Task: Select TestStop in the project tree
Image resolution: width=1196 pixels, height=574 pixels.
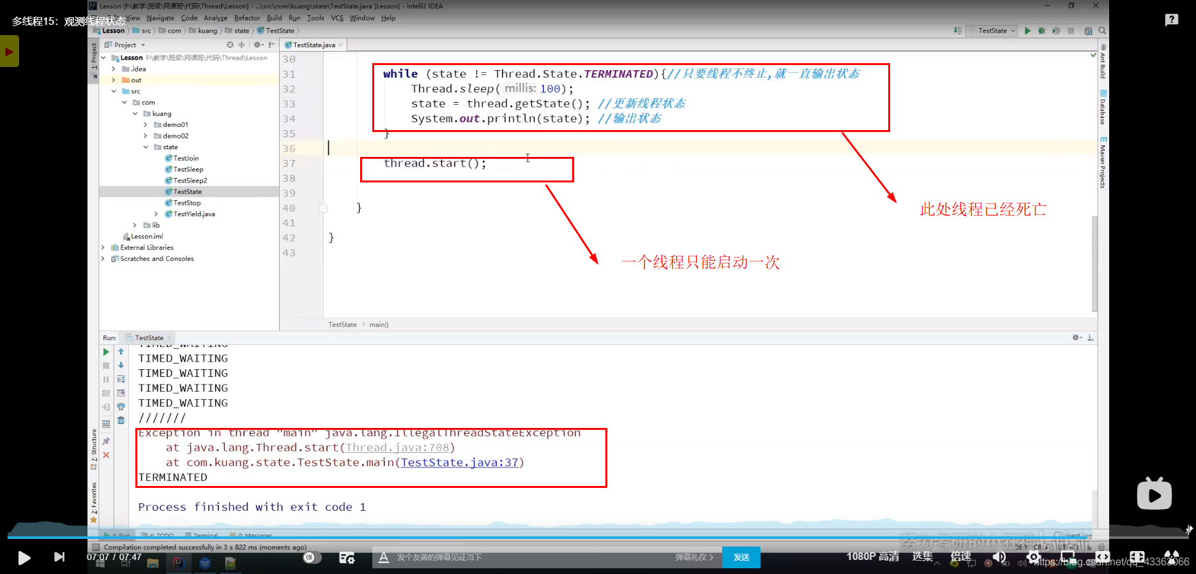Action: click(x=183, y=203)
